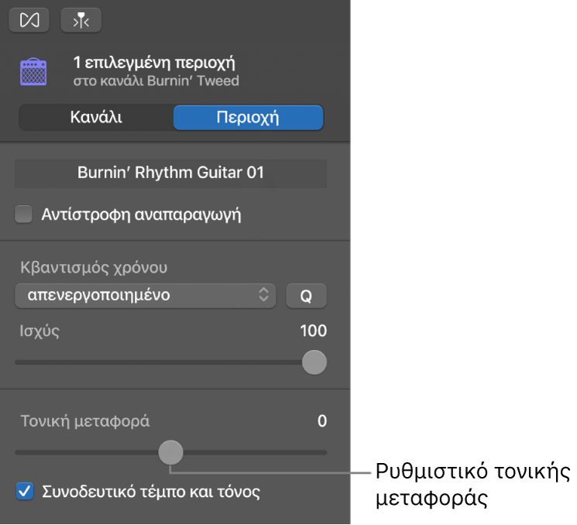The height and width of the screenshot is (525, 577).
Task: Click the Ισχύς label text
Action: pyautogui.click(x=40, y=331)
